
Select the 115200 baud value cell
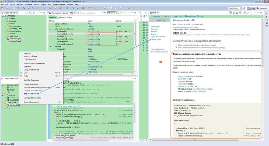coord(101,59)
